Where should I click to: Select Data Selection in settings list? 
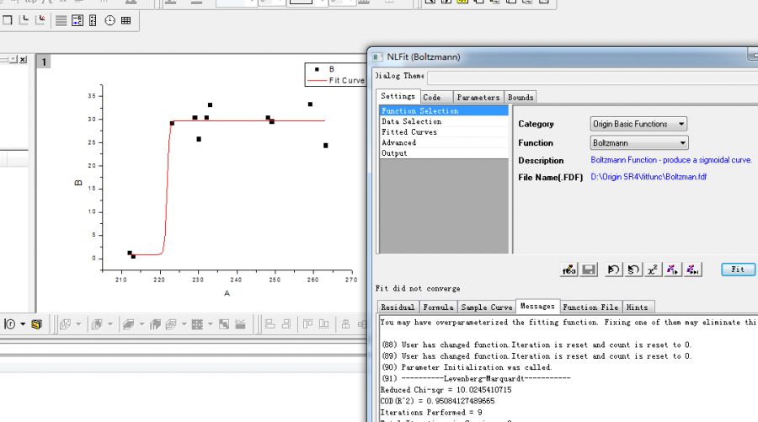(x=411, y=121)
